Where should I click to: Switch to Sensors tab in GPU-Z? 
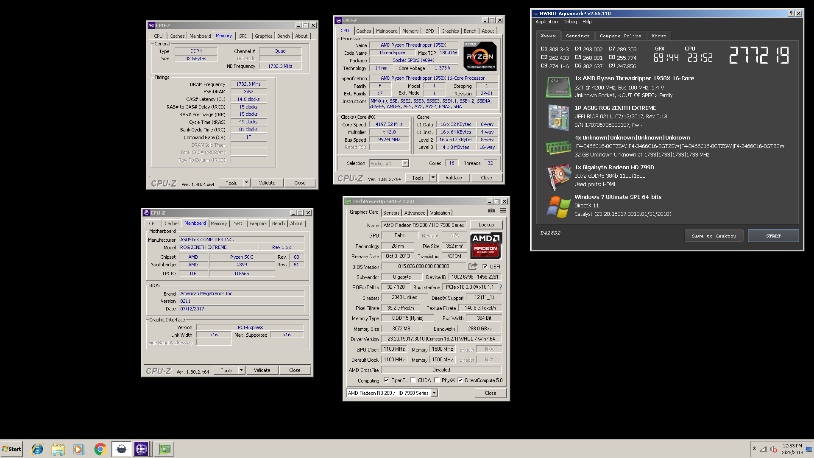[x=391, y=213]
